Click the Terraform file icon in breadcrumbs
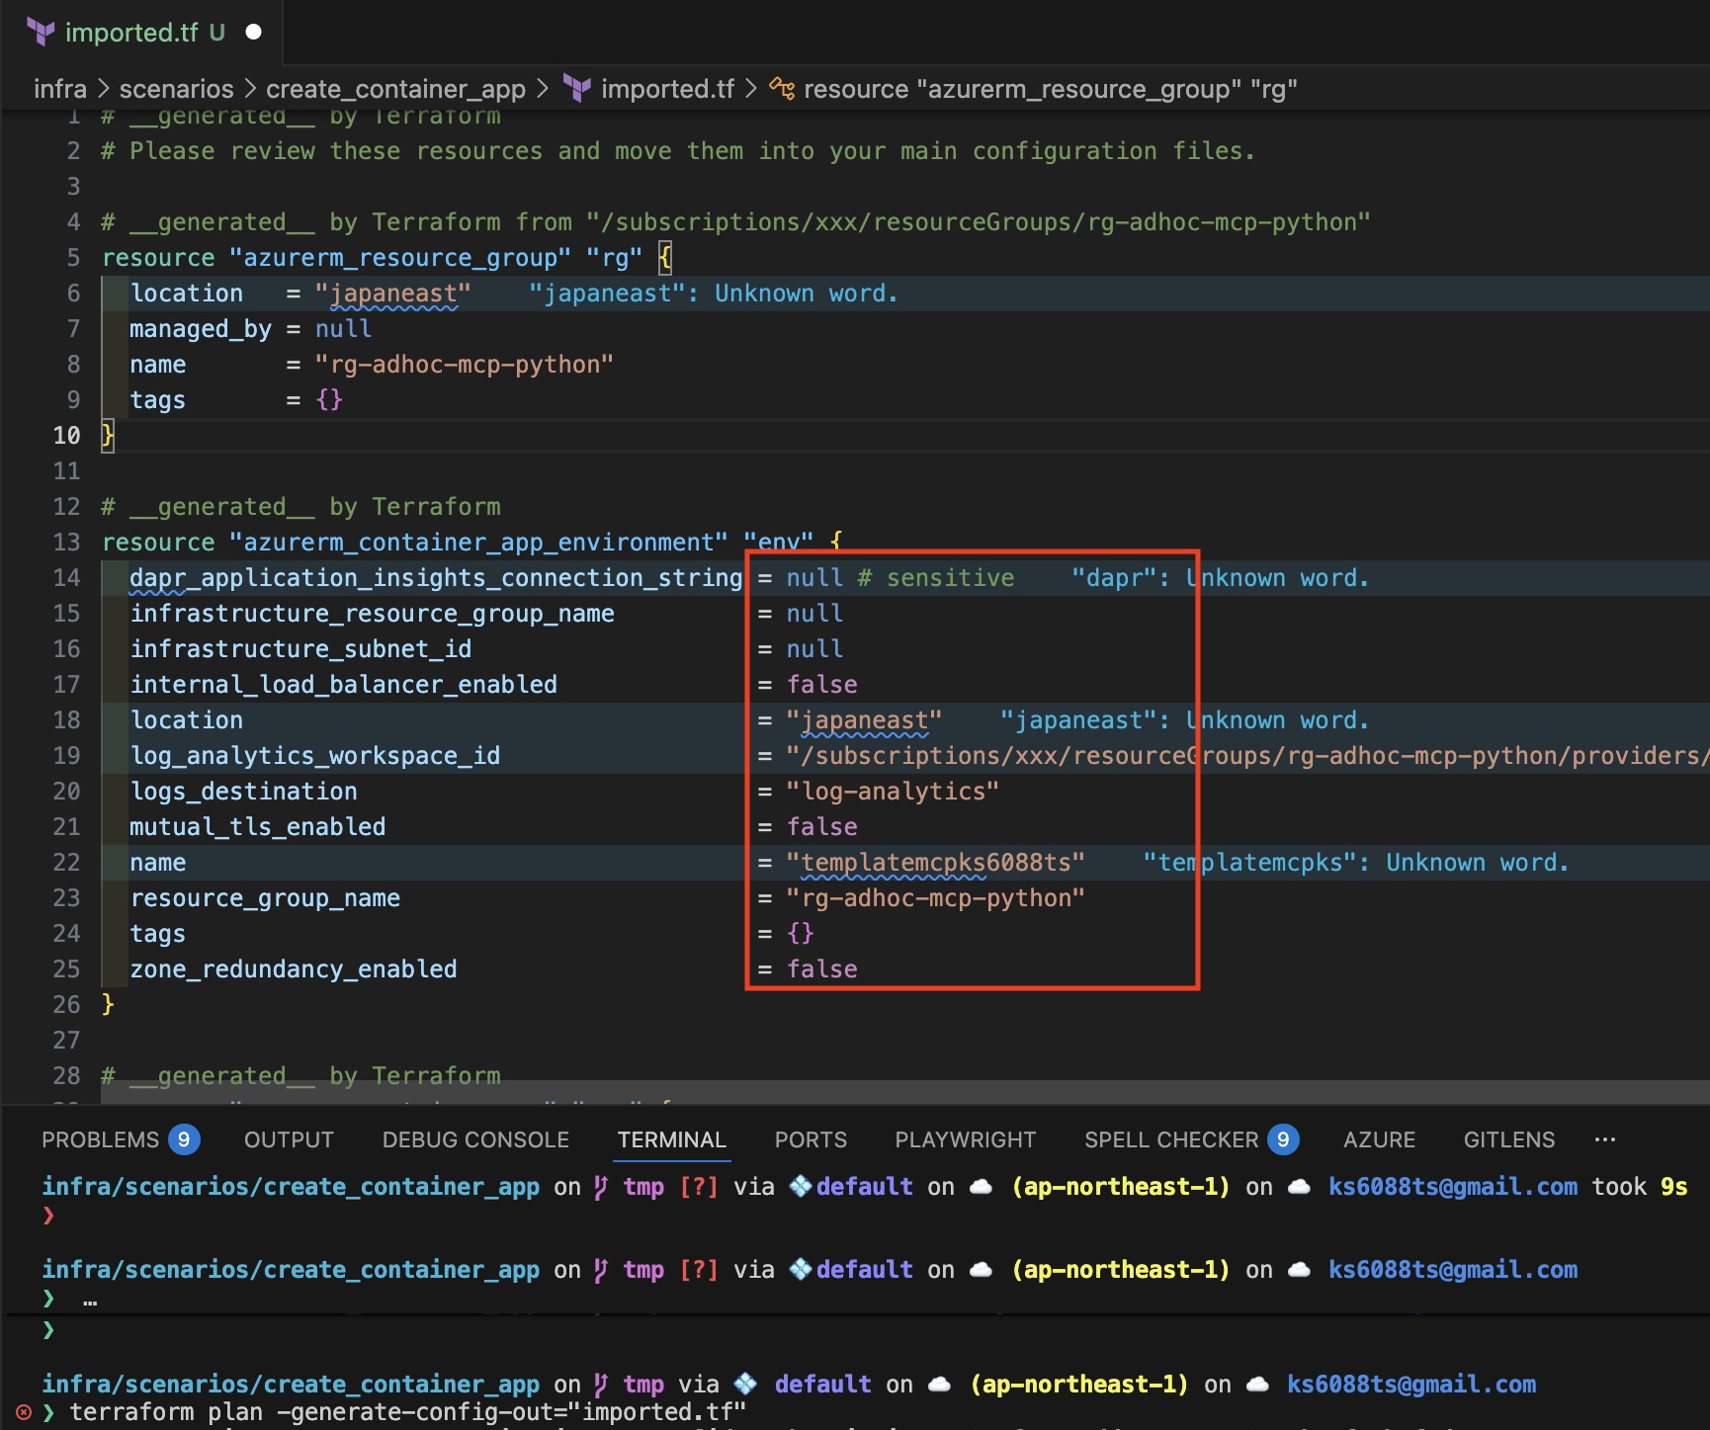The width and height of the screenshot is (1710, 1430). pyautogui.click(x=577, y=89)
